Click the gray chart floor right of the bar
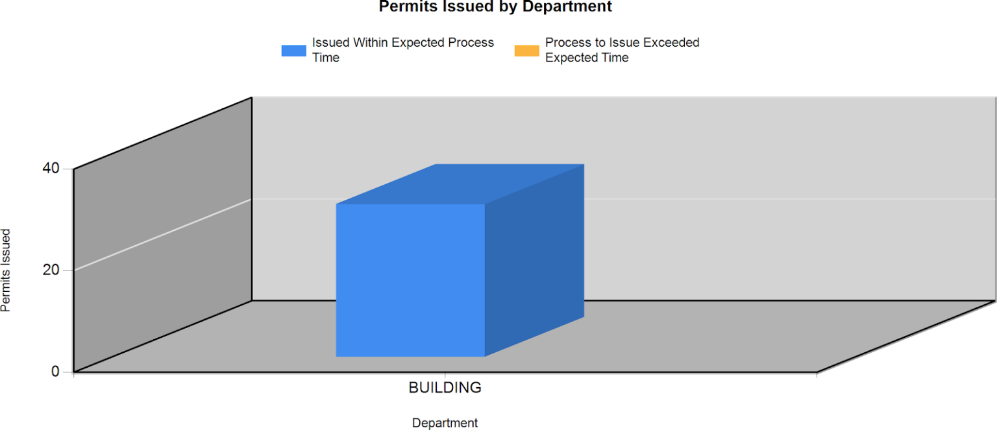 (714, 337)
